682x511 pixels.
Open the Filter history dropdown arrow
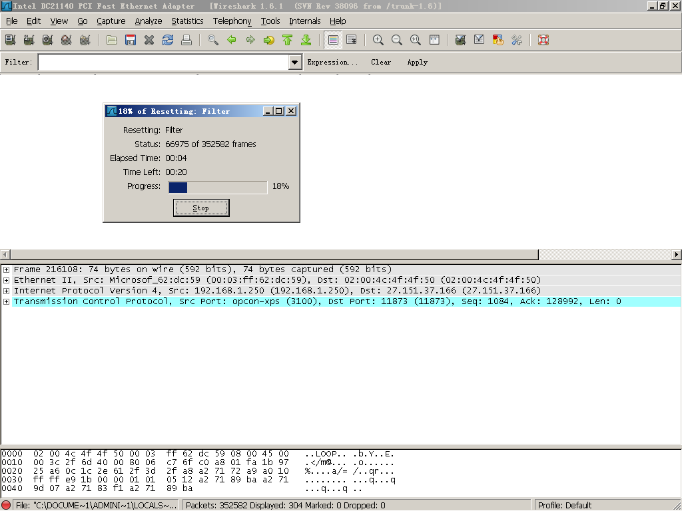294,62
